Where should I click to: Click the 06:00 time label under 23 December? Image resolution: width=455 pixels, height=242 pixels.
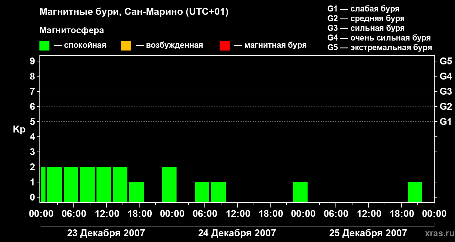74,214
